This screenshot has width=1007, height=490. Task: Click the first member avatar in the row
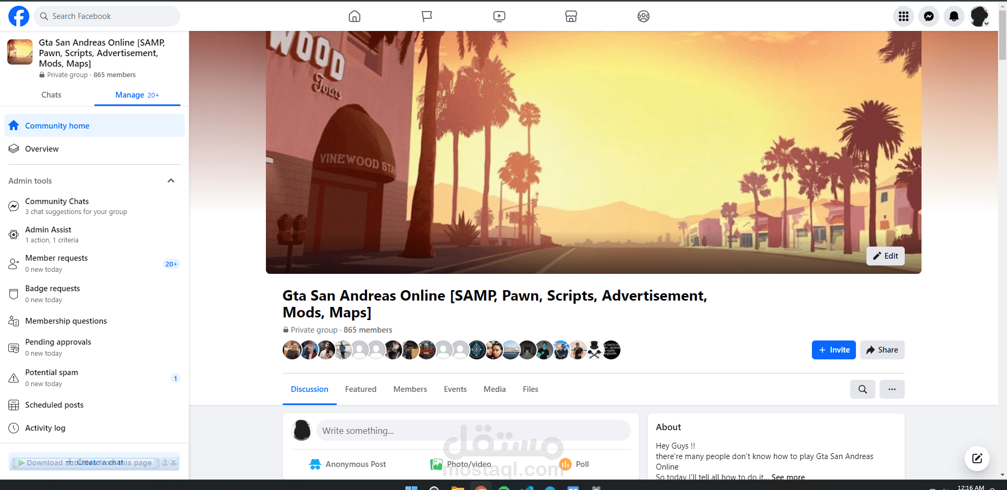[x=292, y=350]
